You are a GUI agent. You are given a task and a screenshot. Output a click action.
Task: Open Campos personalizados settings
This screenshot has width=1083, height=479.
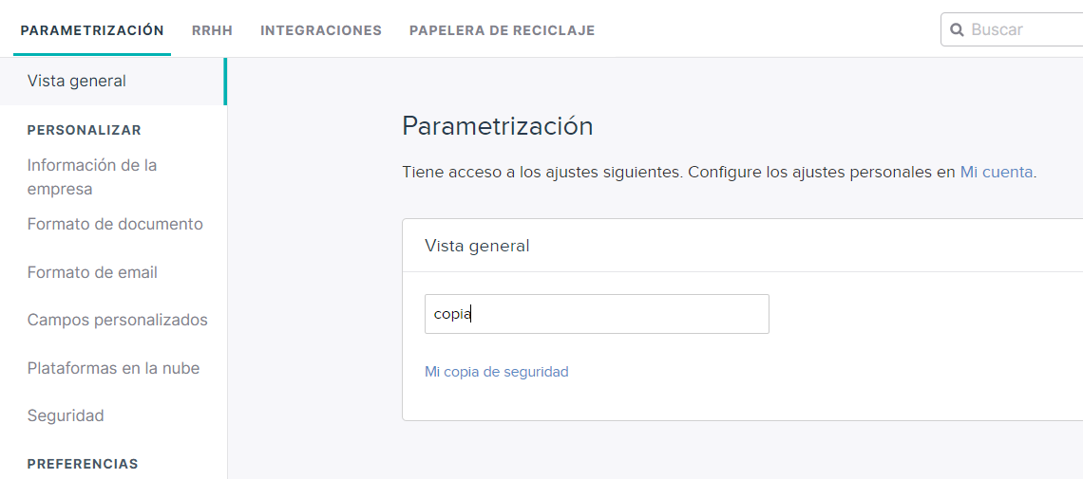pos(118,321)
